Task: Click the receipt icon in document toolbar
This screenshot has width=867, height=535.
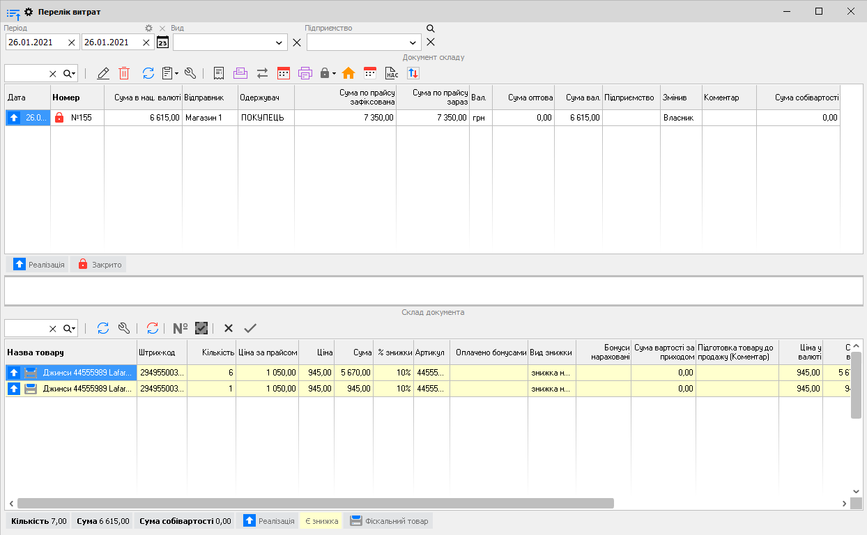Action: pos(219,73)
